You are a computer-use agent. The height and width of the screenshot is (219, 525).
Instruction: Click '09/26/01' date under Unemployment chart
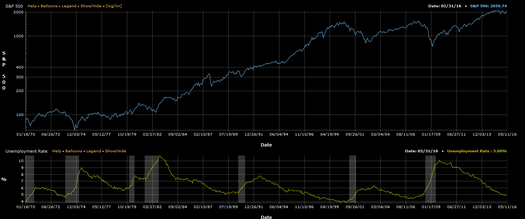[x=355, y=207]
